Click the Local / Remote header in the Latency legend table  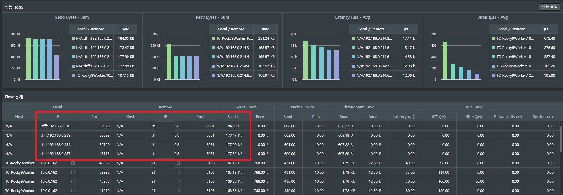coord(371,29)
